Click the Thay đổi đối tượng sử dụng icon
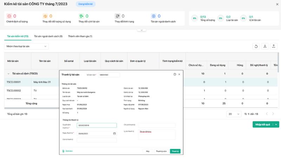281x158 pixels. pyautogui.click(x=45, y=17)
